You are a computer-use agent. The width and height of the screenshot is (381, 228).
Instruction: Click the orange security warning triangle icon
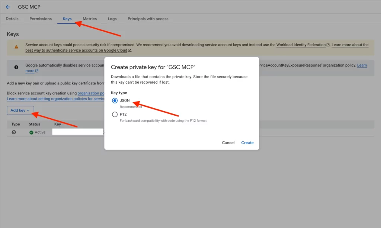click(x=16, y=47)
